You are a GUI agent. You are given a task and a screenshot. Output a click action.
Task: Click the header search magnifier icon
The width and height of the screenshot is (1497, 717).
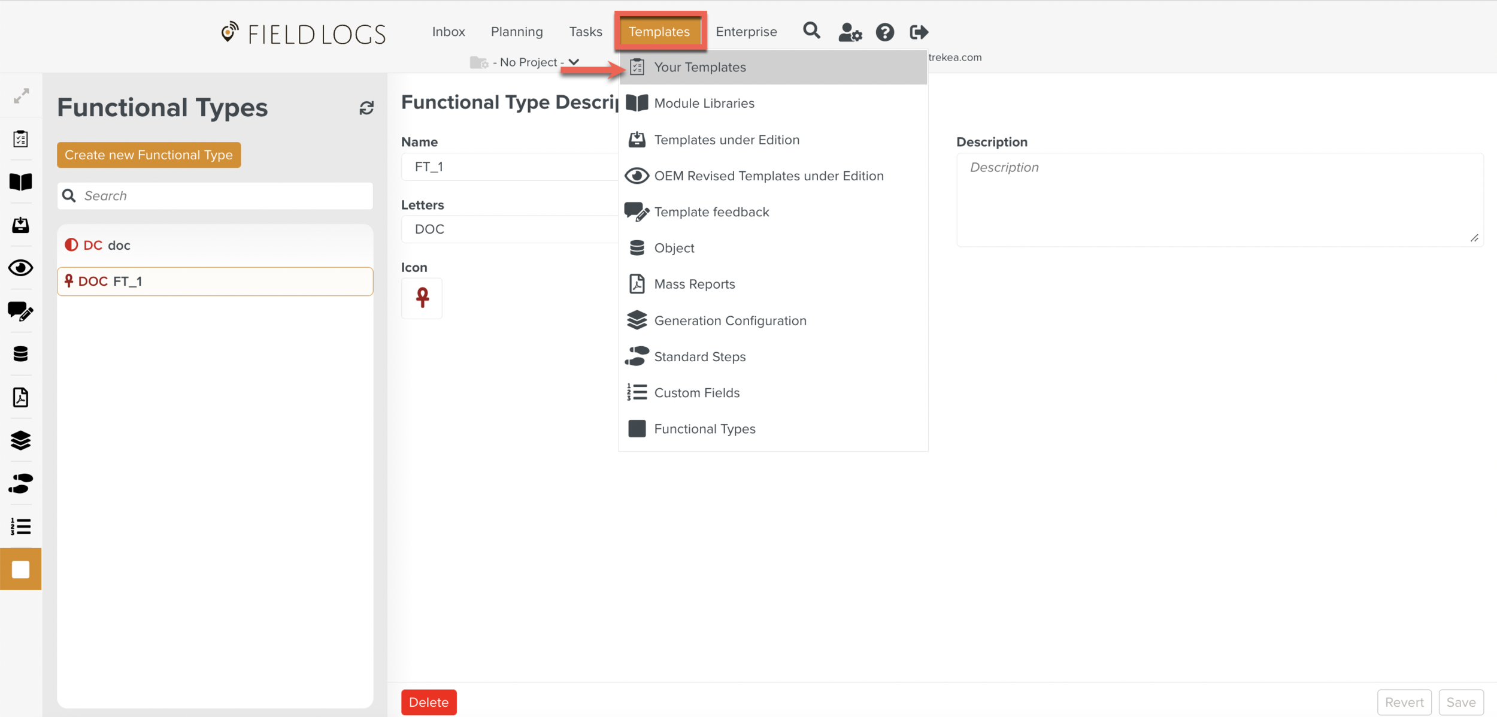point(811,31)
